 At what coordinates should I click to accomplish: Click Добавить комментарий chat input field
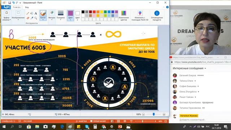(192, 120)
